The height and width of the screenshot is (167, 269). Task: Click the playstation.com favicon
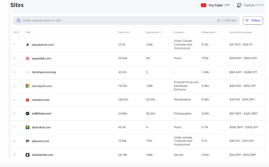(x=27, y=45)
